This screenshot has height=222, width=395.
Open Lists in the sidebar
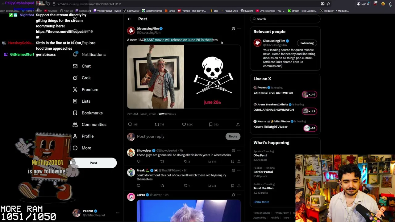click(82, 101)
